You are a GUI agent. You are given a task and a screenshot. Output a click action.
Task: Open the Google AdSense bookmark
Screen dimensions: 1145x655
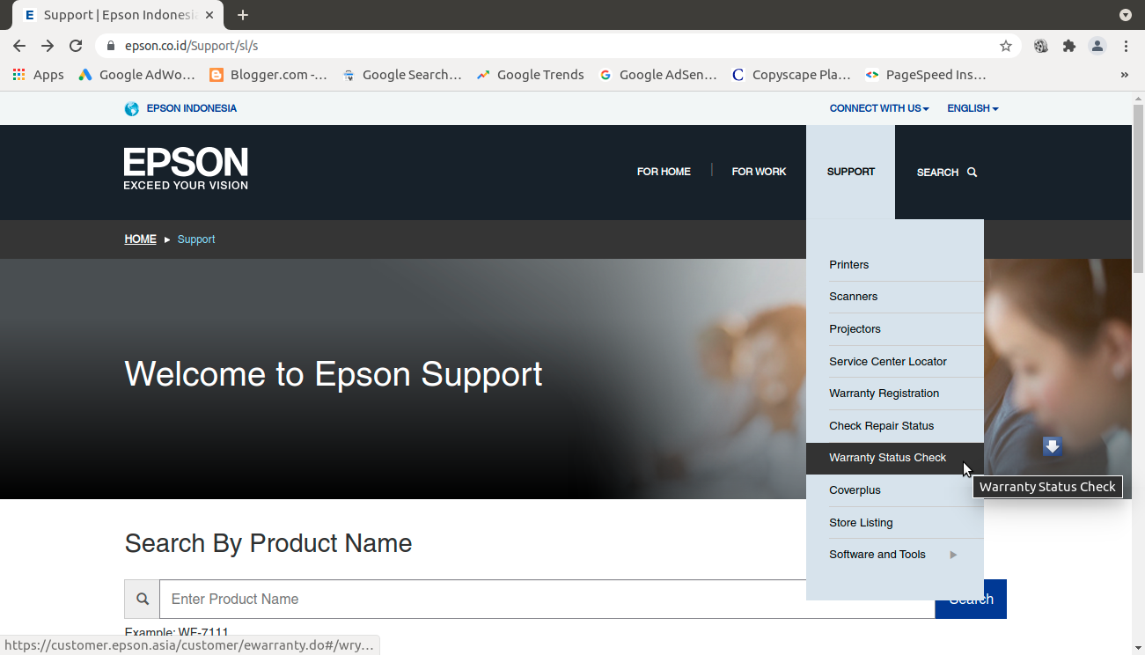tap(658, 75)
